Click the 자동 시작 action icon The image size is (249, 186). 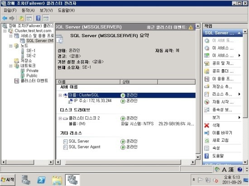click(207, 102)
